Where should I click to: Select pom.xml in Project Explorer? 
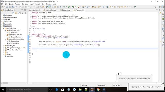click(x=10, y=56)
